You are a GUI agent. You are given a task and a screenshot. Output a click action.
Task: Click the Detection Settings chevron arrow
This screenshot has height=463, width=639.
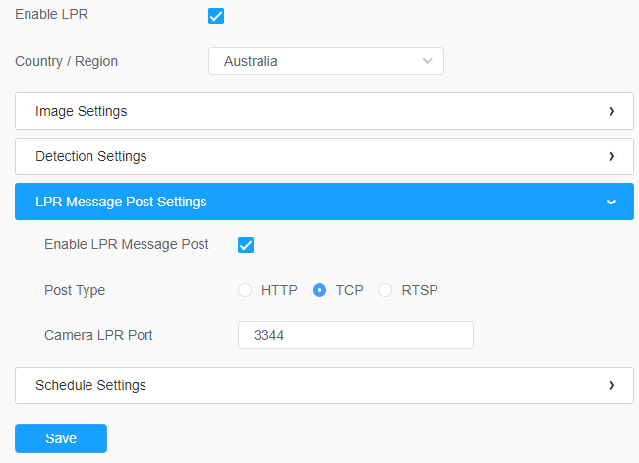(611, 157)
